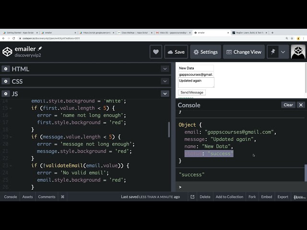This screenshot has width=307, height=230.
Task: Click the JS editor vertical scrollbar
Action: coord(169,129)
